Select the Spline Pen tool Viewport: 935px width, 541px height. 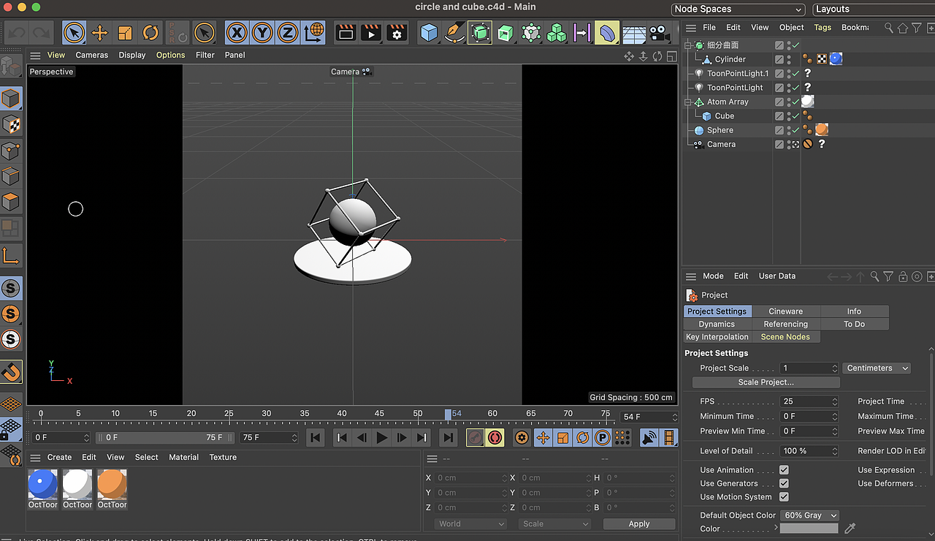click(x=454, y=33)
